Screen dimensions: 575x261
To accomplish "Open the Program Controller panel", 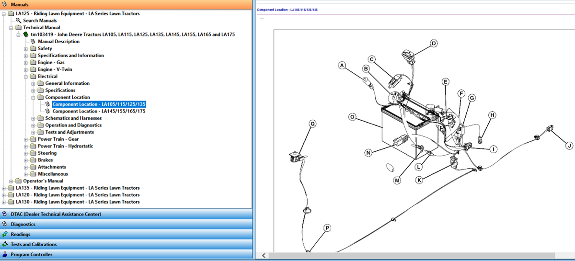I will (x=126, y=254).
